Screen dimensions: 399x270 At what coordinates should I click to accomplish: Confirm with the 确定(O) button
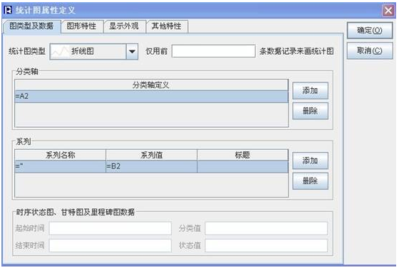tap(370, 31)
